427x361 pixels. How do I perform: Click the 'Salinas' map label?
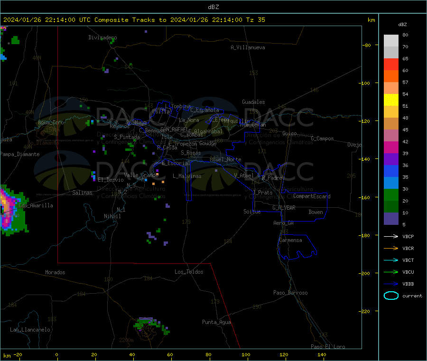82,193
